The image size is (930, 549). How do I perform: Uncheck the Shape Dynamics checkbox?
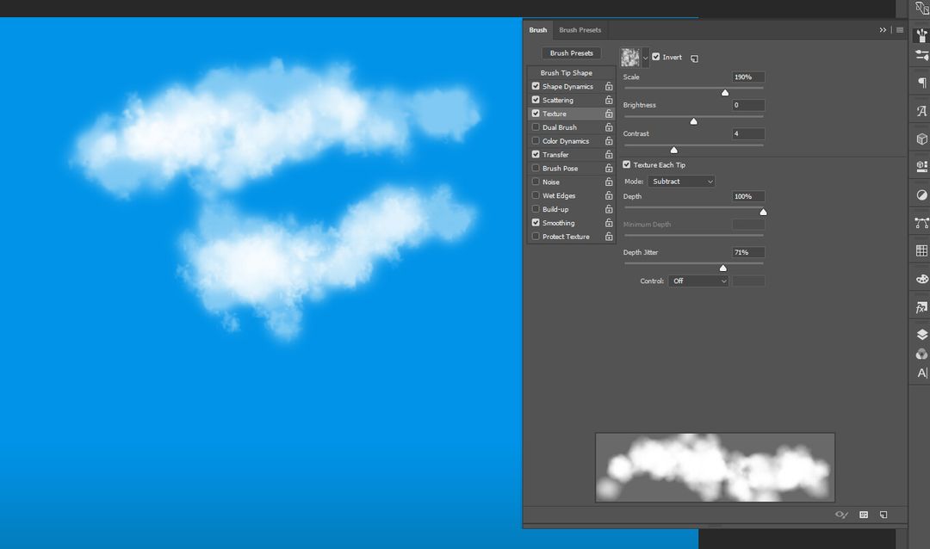pyautogui.click(x=536, y=86)
